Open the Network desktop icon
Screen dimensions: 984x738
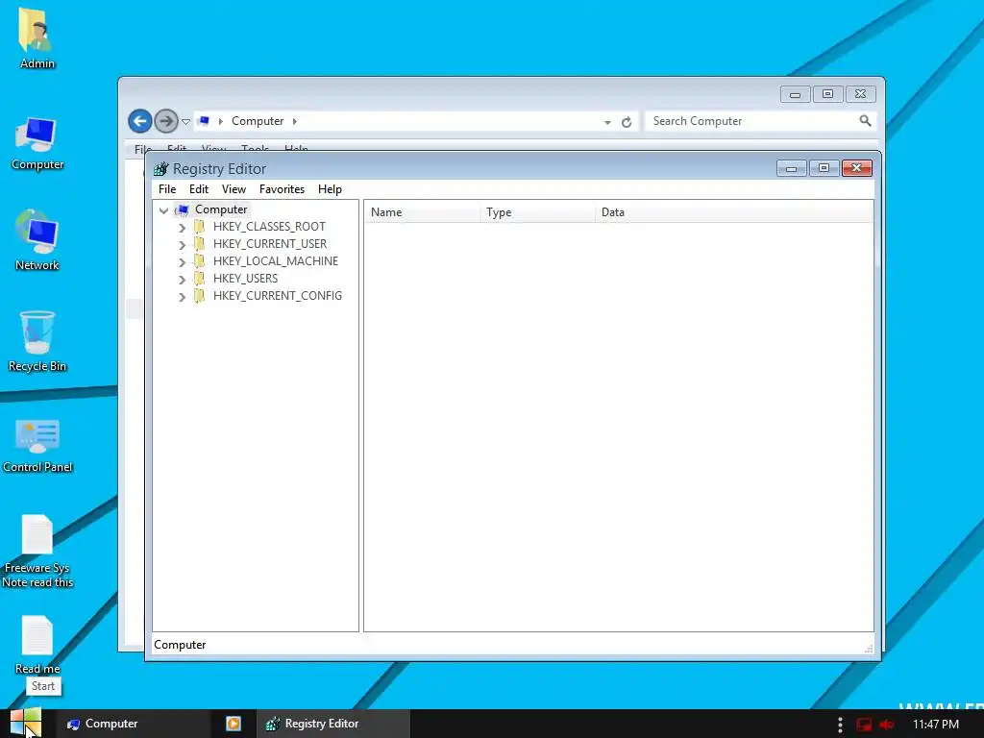37,240
